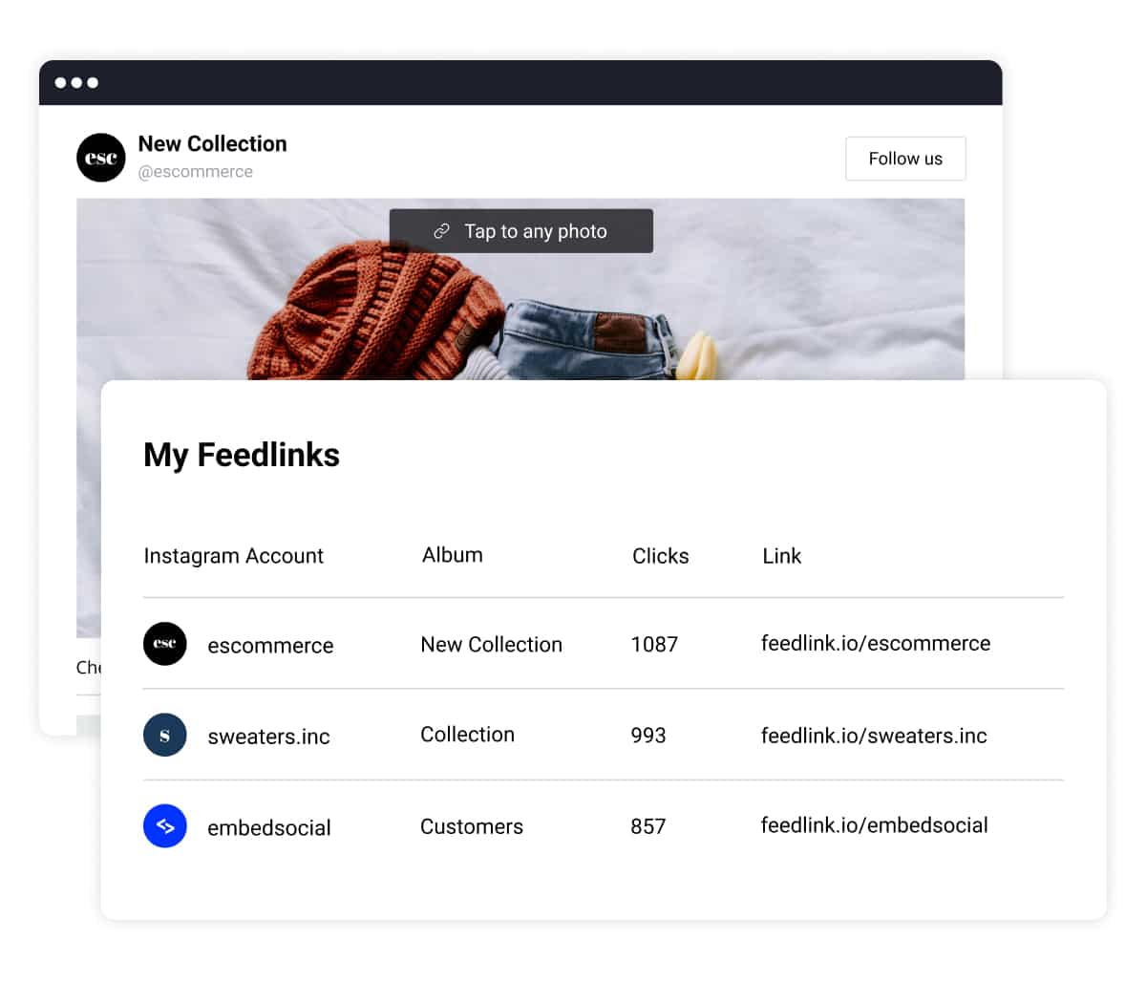Open feedlink.io/embedsocial link
The height and width of the screenshot is (983, 1146).
[875, 825]
